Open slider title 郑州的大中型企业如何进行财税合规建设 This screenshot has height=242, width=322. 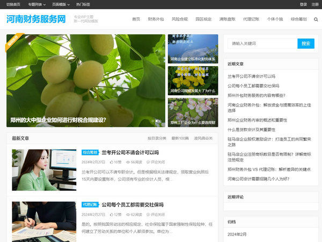click(58, 120)
